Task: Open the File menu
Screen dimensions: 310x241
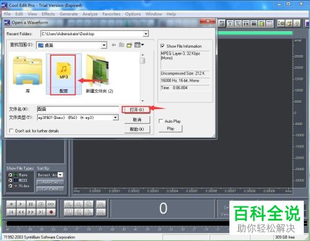Action: point(7,14)
